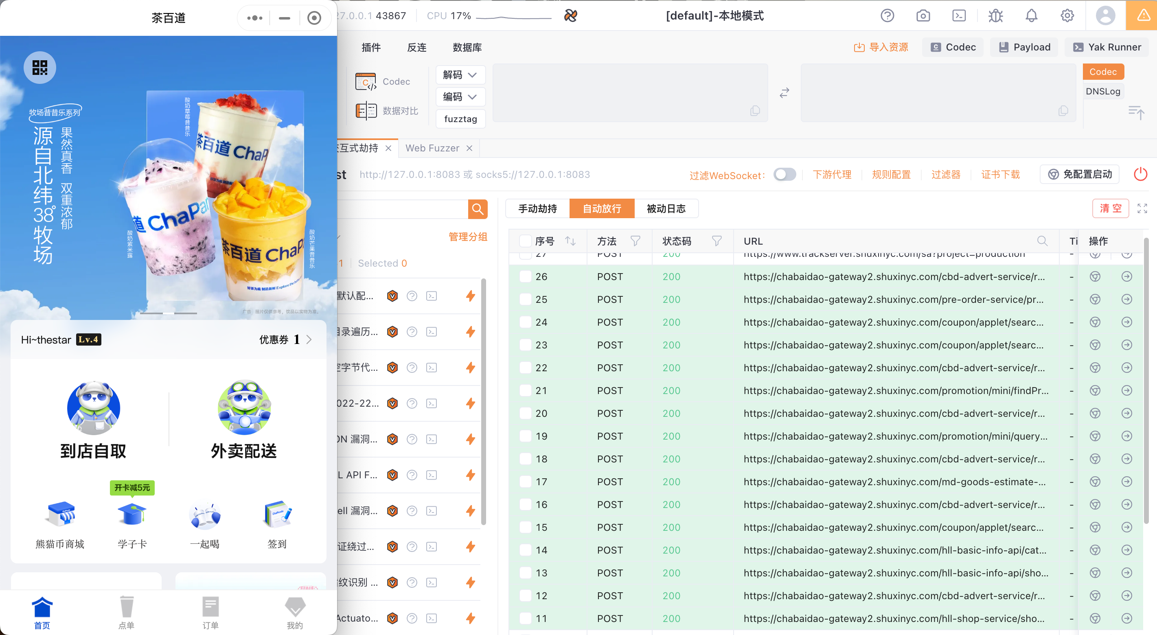Open terminal icon for 目录遍历... plugin

click(431, 332)
